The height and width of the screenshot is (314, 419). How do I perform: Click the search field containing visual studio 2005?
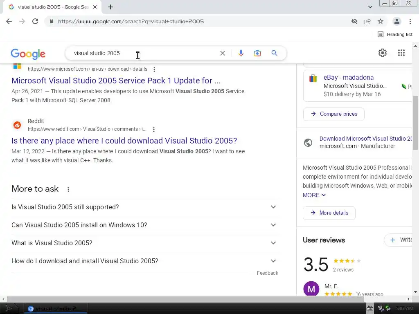click(x=144, y=53)
